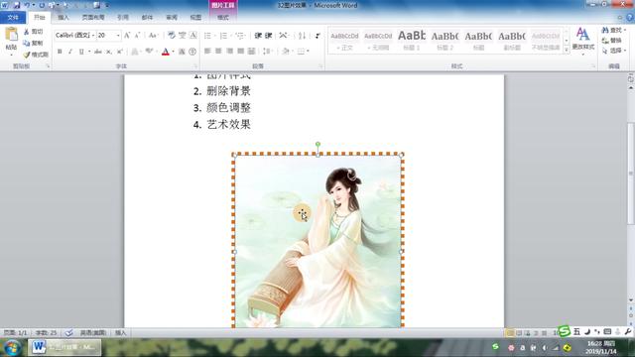
Task: Toggle center alignment
Action: [218, 52]
